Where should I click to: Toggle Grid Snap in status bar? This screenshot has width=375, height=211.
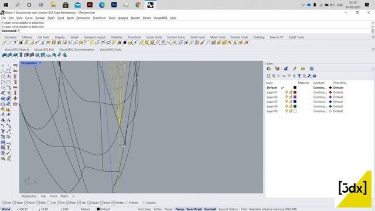point(145,209)
